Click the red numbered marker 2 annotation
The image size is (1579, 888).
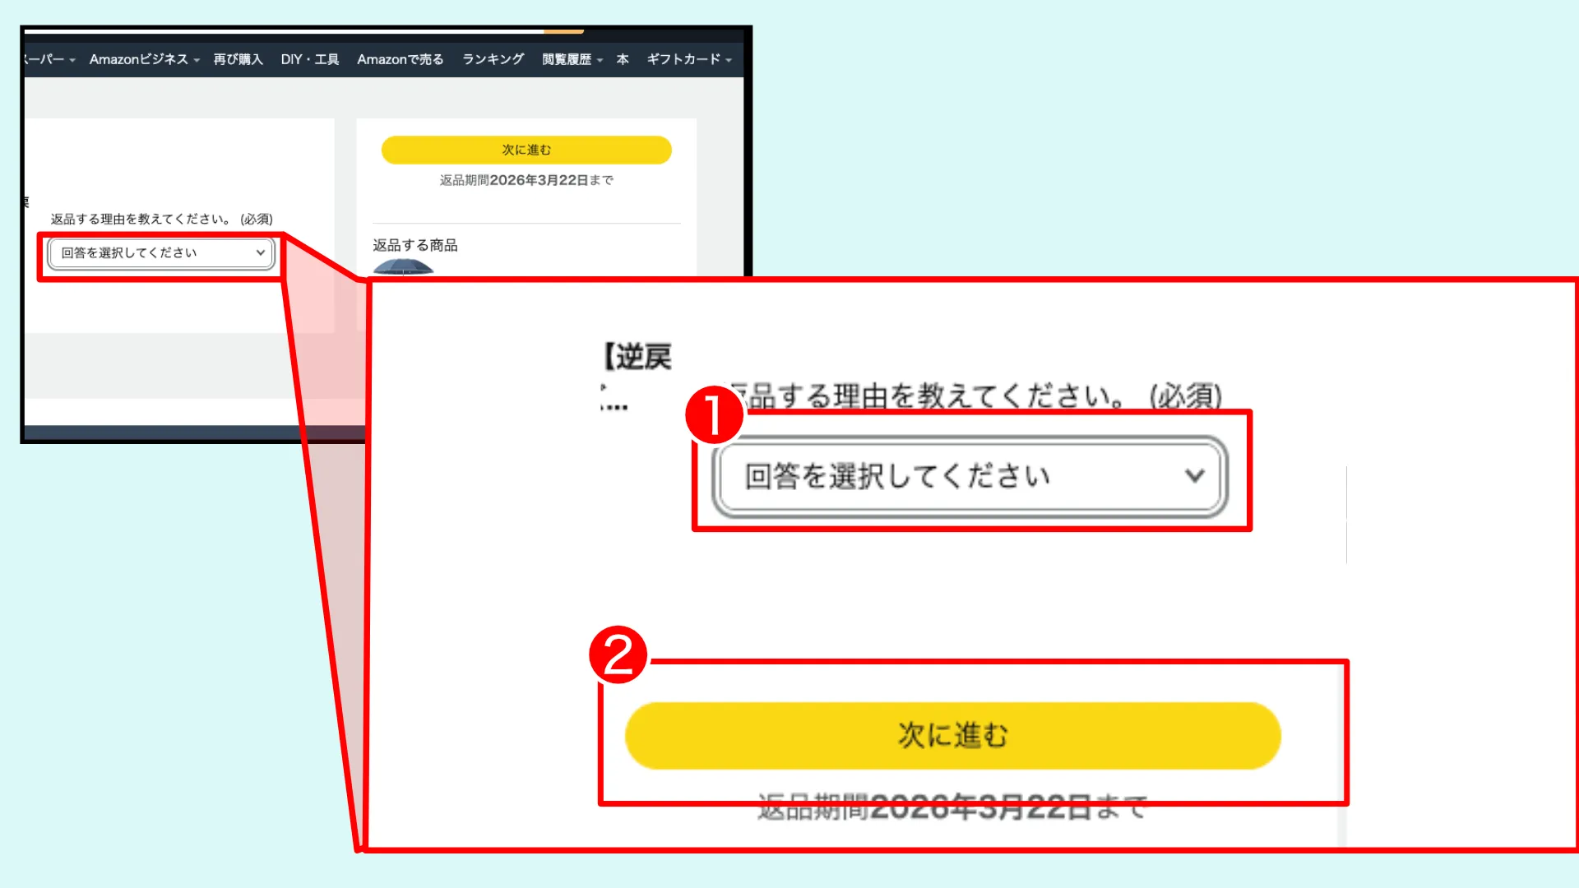620,652
